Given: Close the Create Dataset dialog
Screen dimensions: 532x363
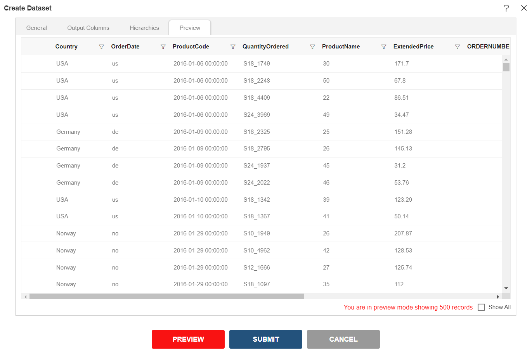Looking at the screenshot, I should (x=524, y=8).
